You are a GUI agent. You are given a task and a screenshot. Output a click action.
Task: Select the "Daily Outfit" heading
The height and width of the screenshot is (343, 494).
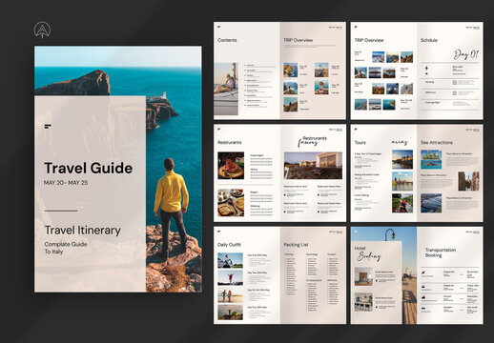pyautogui.click(x=229, y=245)
